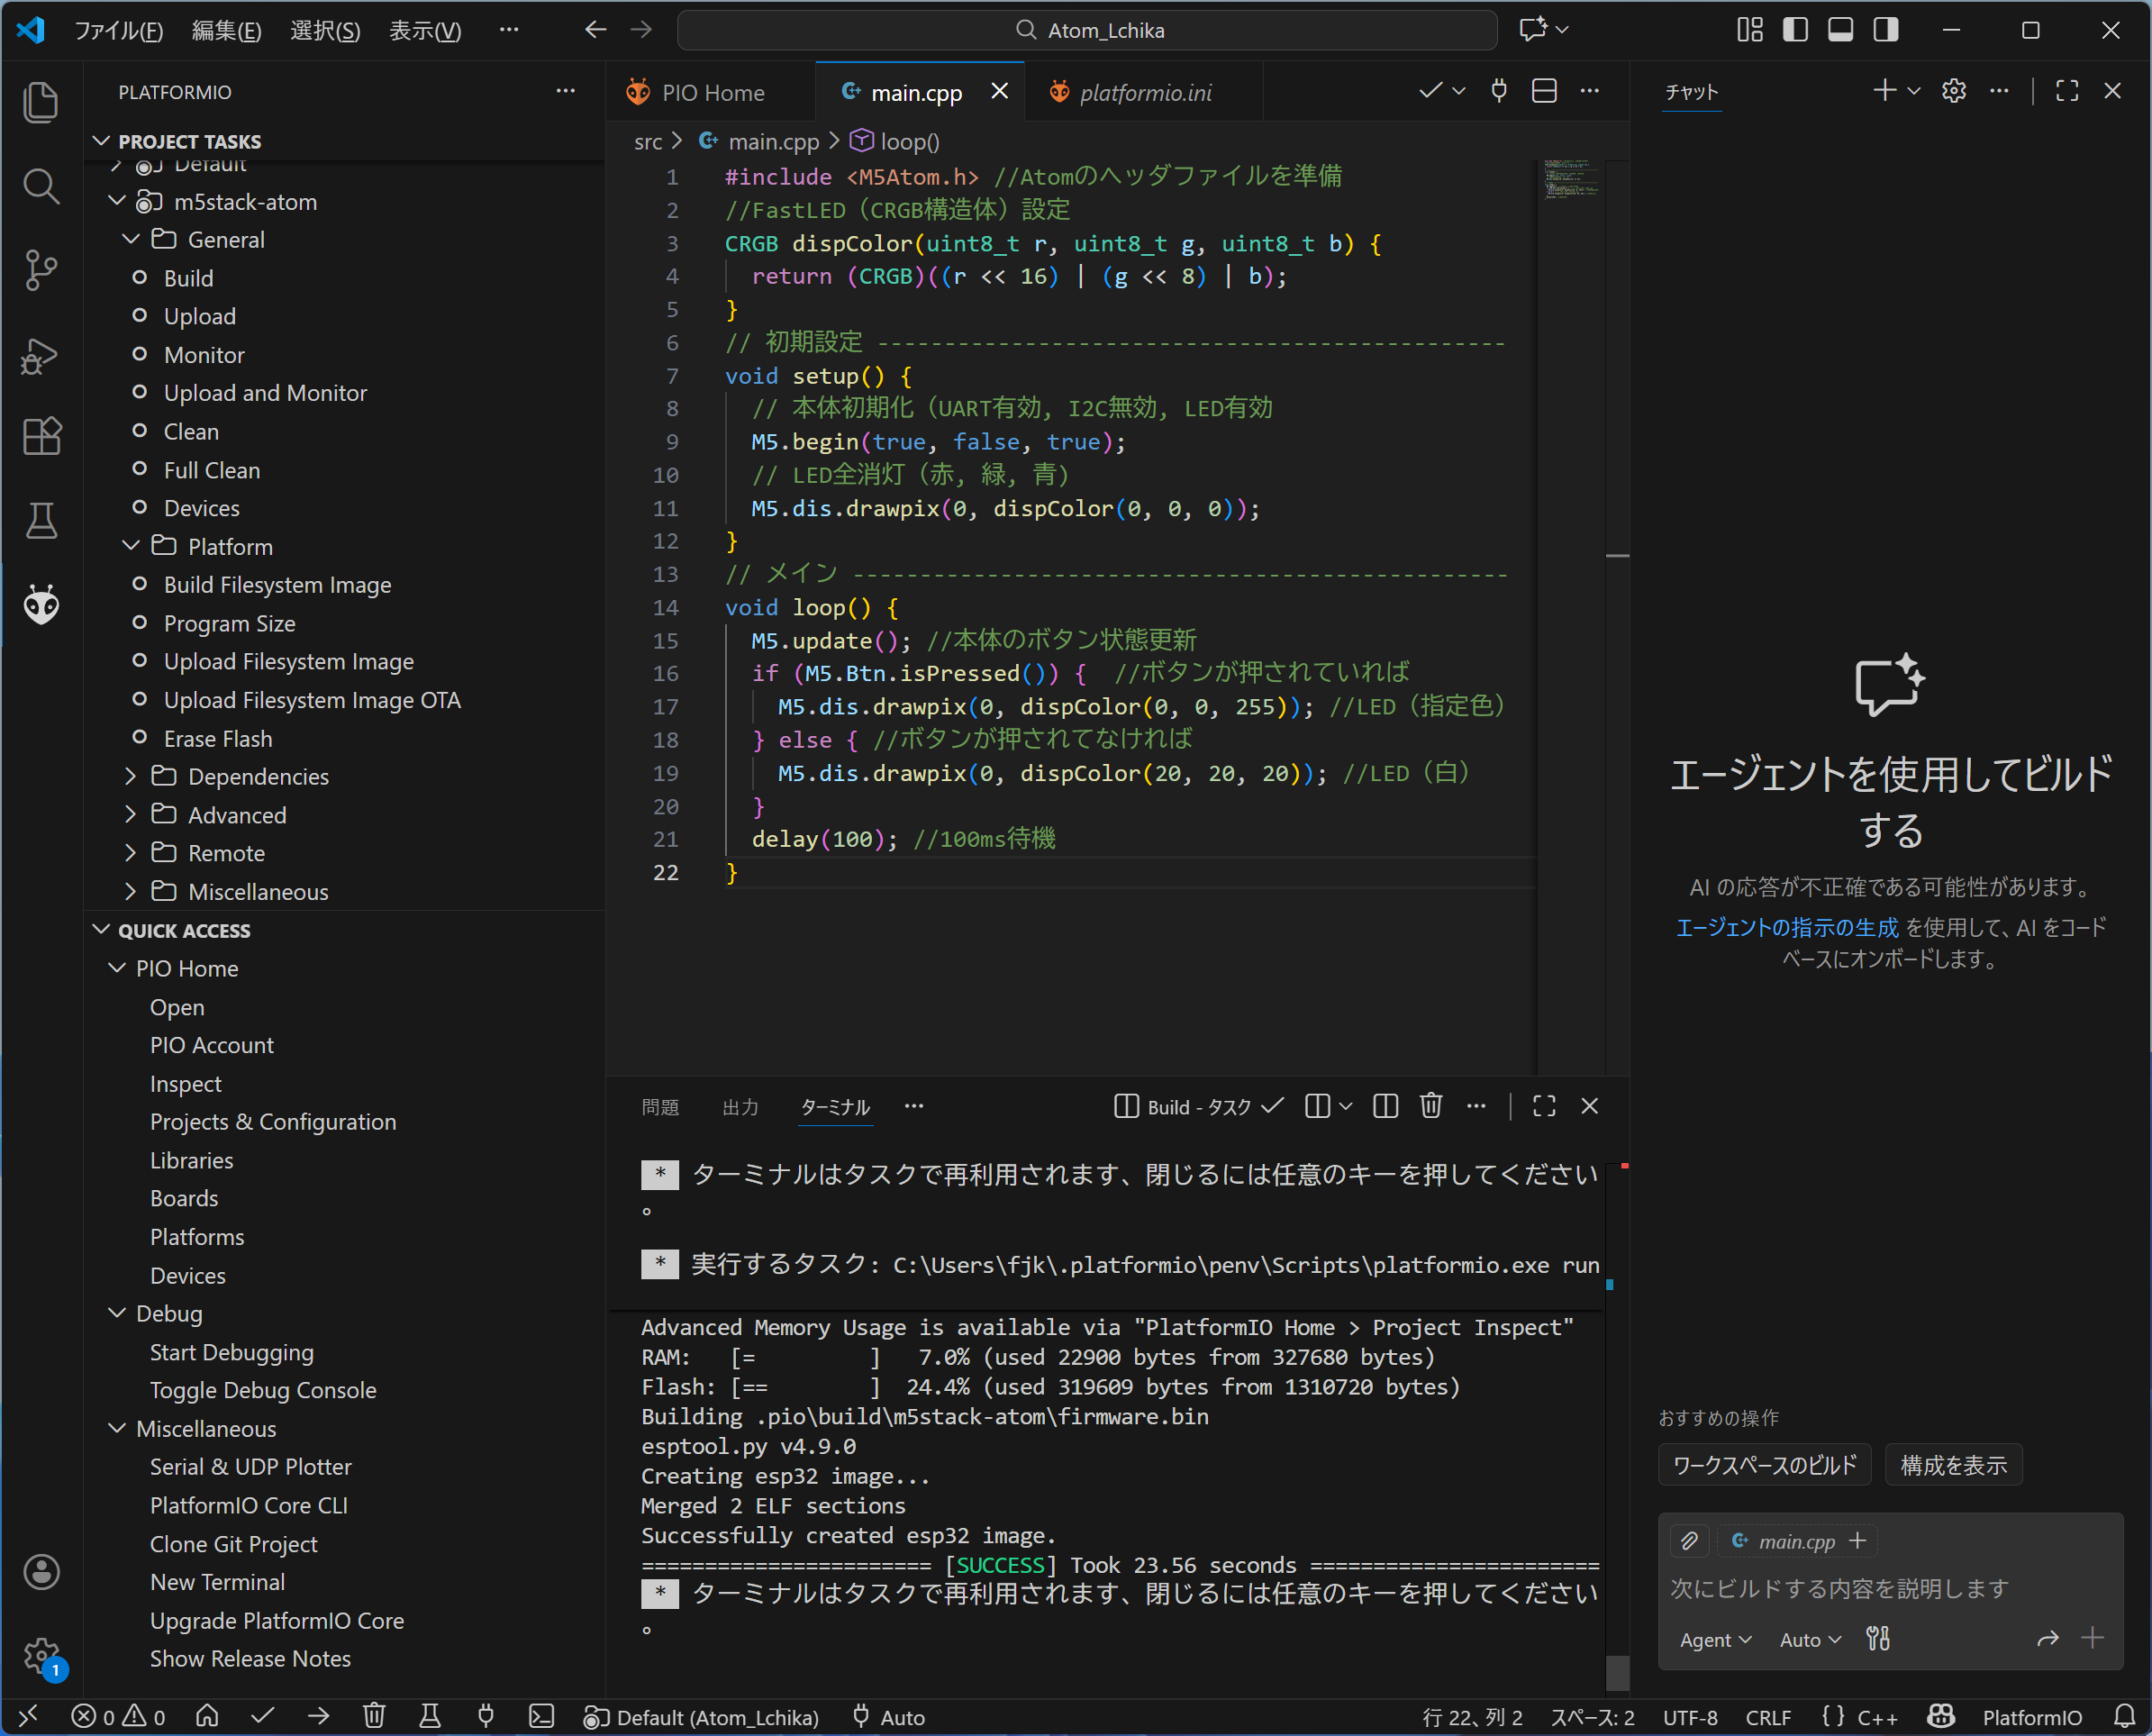Click the chat input field placeholder text
This screenshot has width=2152, height=1736.
(x=1838, y=1588)
